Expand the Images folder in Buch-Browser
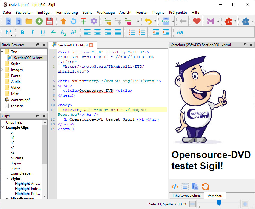Viewport: 255px width, 209px height. click(x=2, y=70)
